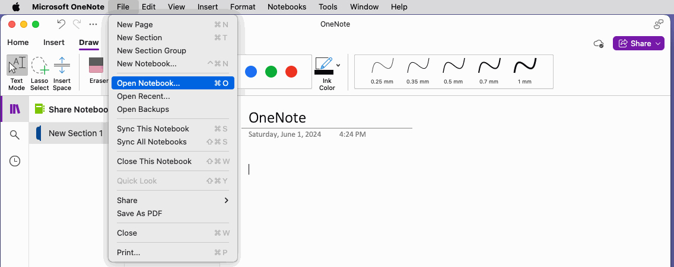This screenshot has width=674, height=267.
Task: Click the Share Notebook green notebook icon
Action: tap(40, 109)
